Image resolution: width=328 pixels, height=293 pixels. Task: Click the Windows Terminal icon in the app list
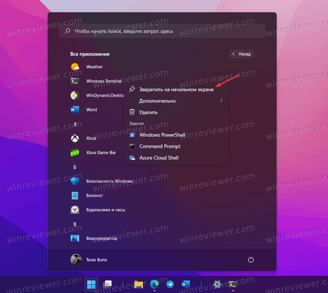75,81
